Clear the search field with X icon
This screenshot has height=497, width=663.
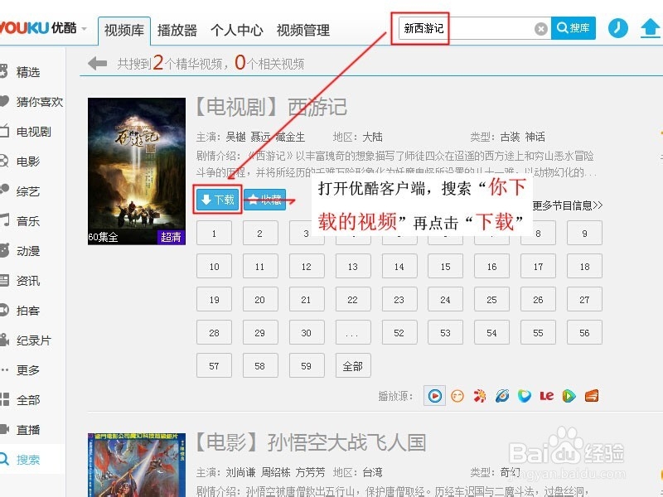coord(541,29)
